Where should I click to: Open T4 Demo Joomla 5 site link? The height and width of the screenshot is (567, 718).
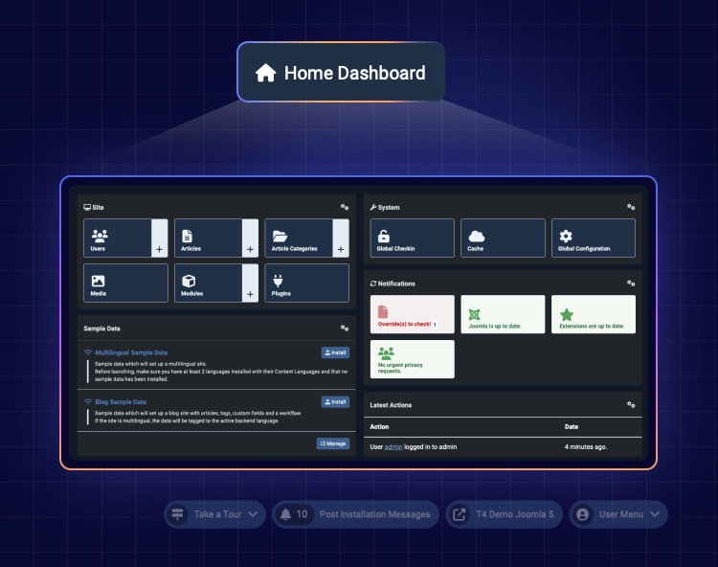coord(505,514)
